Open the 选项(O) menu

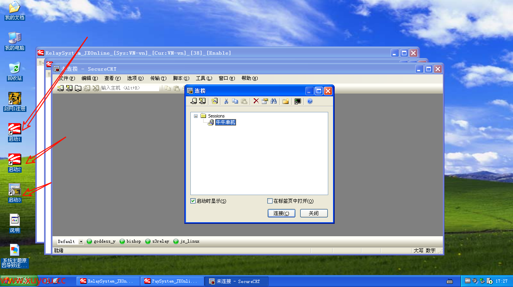click(135, 78)
